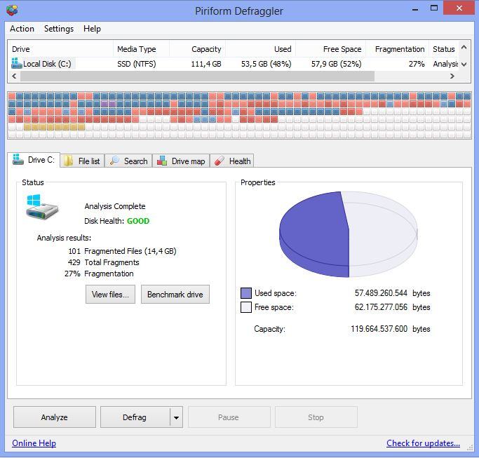The height and width of the screenshot is (458, 479).
Task: Click the Benchmark drive button
Action: coord(175,295)
